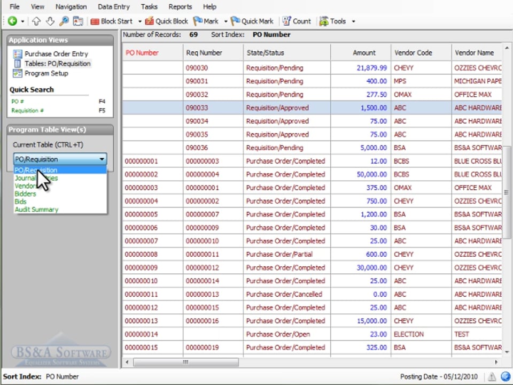Click the Requisition # quick search link

27,111
